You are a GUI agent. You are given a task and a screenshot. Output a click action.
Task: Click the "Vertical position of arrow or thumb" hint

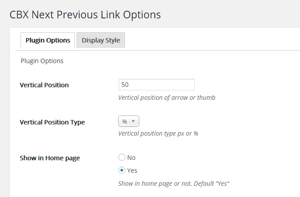[167, 97]
